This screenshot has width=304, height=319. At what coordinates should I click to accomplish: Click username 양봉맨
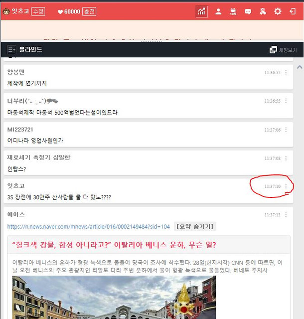coord(16,72)
